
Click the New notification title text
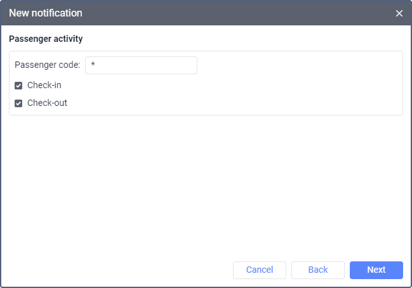pos(45,13)
